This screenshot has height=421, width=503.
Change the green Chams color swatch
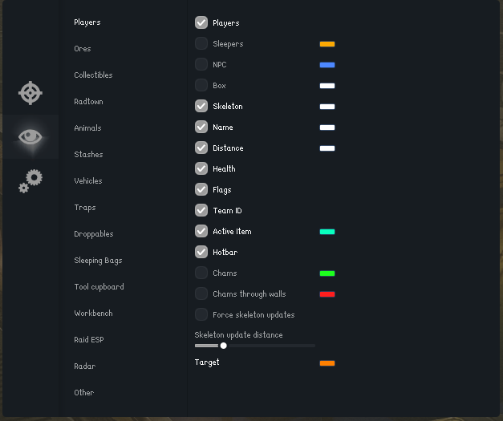(327, 273)
